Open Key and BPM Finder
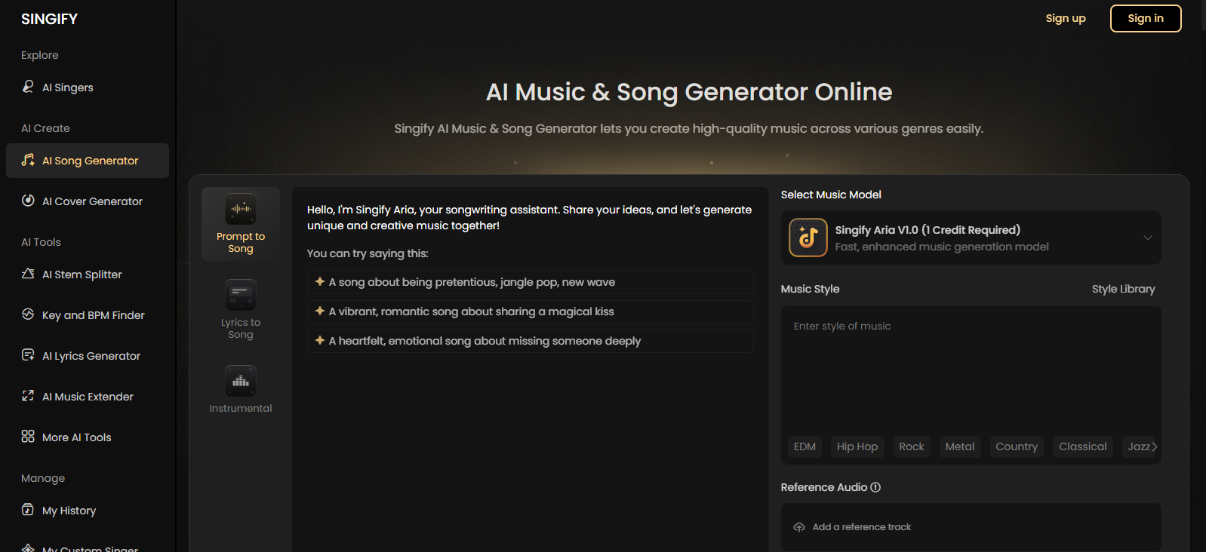 coord(93,315)
